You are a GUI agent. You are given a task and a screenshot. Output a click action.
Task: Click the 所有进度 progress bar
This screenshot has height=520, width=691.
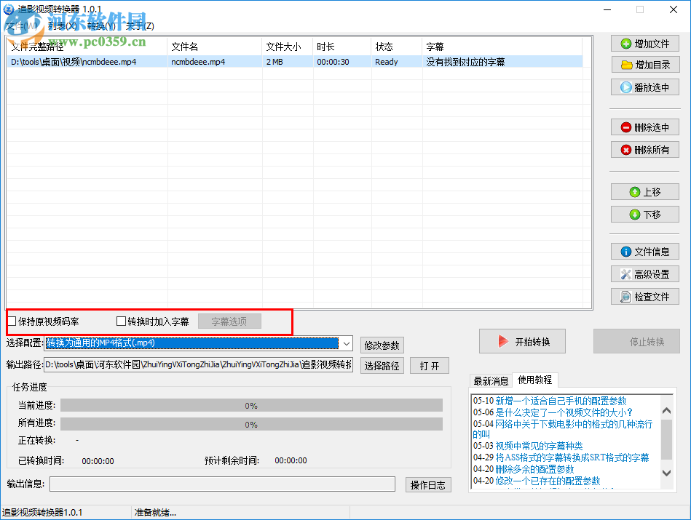click(x=251, y=425)
